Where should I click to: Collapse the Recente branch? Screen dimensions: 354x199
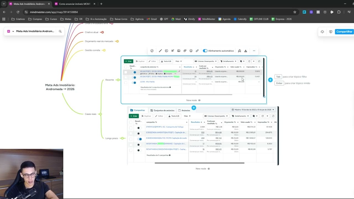[118, 80]
